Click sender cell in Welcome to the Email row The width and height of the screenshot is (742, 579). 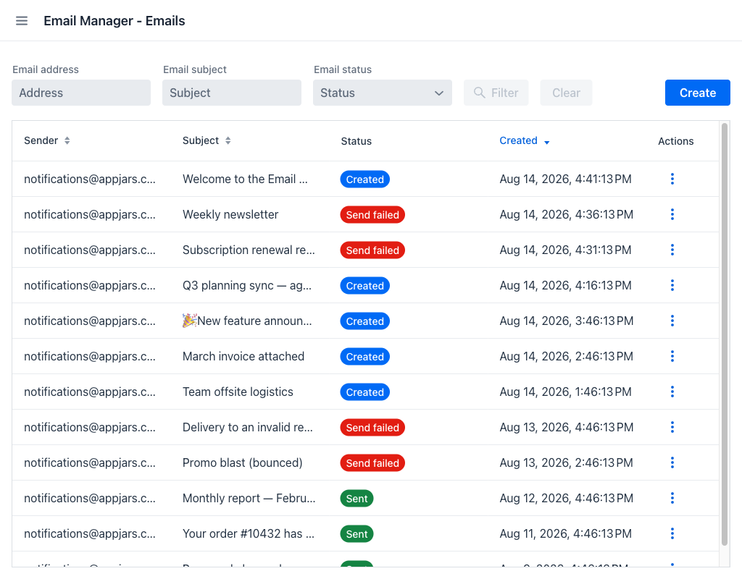pos(89,179)
